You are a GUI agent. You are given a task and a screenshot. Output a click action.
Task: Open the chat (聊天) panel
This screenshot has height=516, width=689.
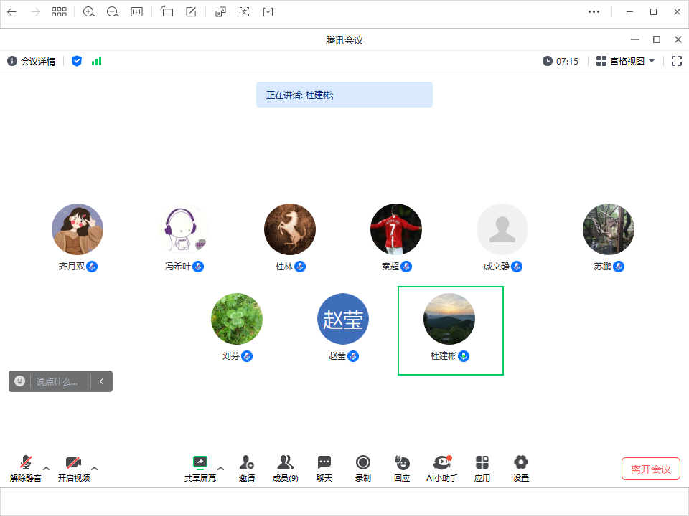pyautogui.click(x=324, y=467)
